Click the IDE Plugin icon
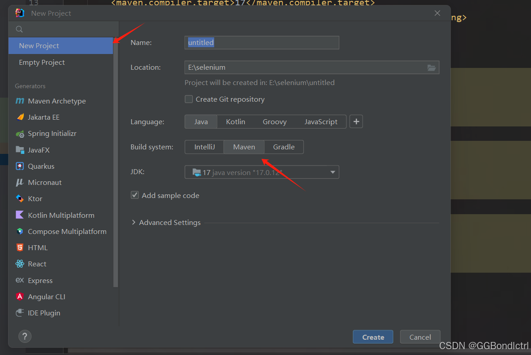The width and height of the screenshot is (531, 355). [20, 313]
